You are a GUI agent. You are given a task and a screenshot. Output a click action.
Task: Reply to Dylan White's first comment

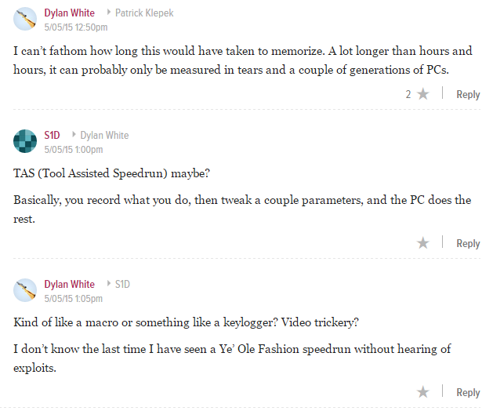pyautogui.click(x=468, y=94)
